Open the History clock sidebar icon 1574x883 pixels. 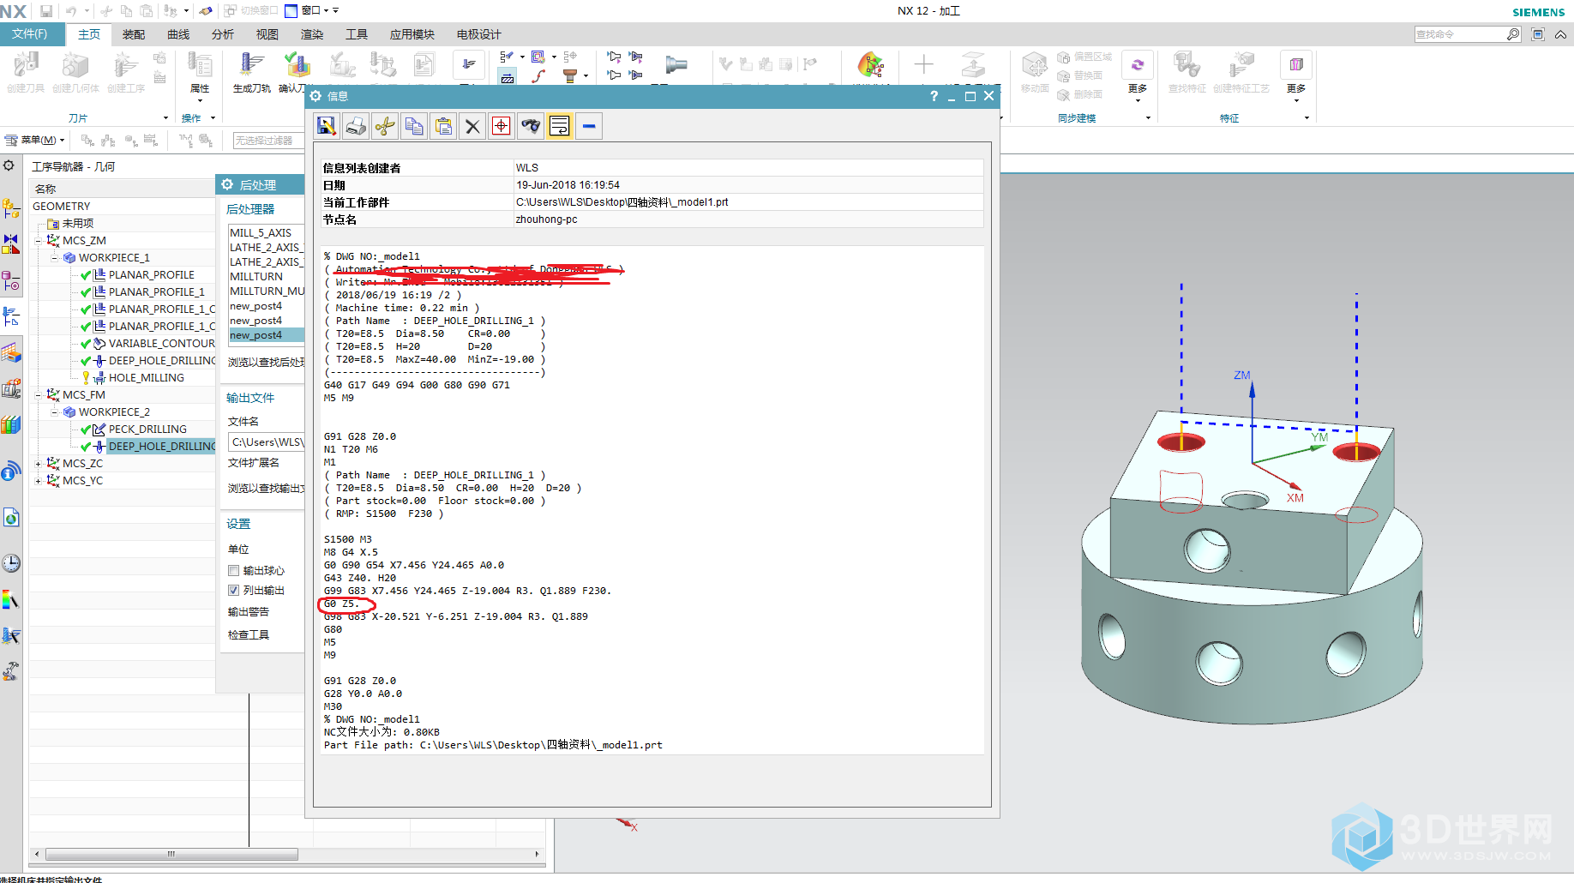[x=10, y=563]
